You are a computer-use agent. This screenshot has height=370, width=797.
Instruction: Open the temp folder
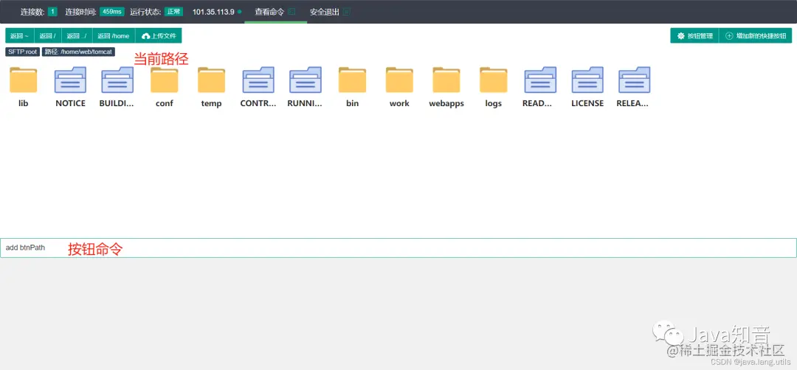[x=212, y=80]
